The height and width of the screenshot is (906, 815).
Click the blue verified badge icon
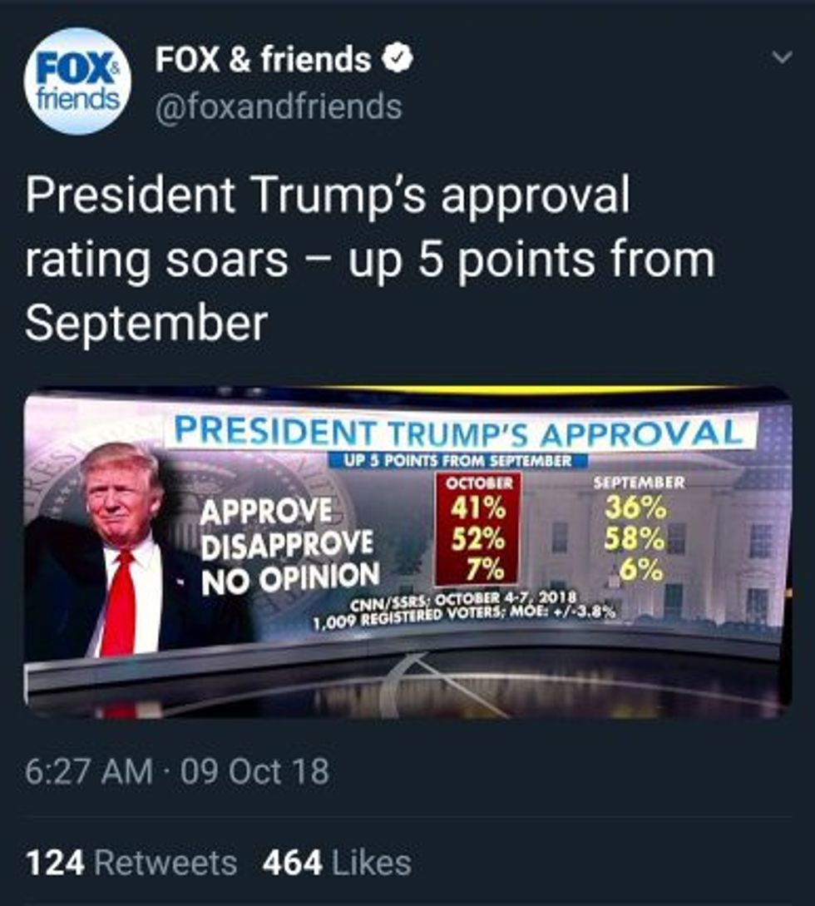click(398, 60)
